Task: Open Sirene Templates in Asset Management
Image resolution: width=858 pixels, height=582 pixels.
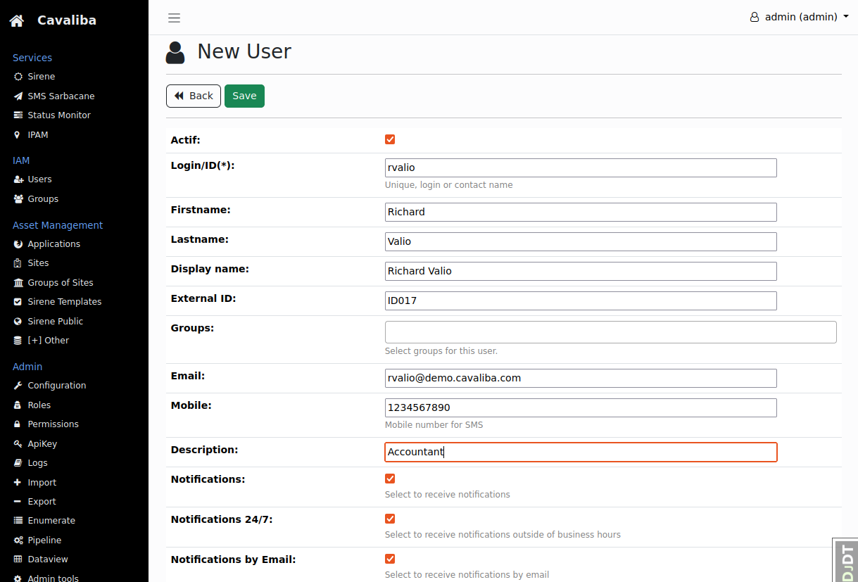Action: (x=63, y=301)
